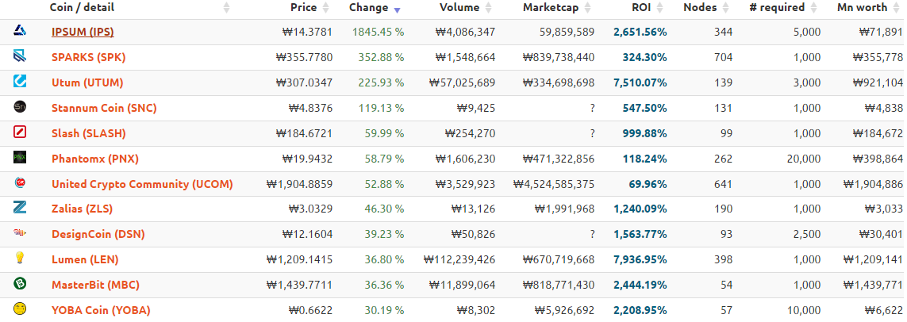This screenshot has width=907, height=322.
Task: Click Phantomx required amount 20,000
Action: click(804, 159)
